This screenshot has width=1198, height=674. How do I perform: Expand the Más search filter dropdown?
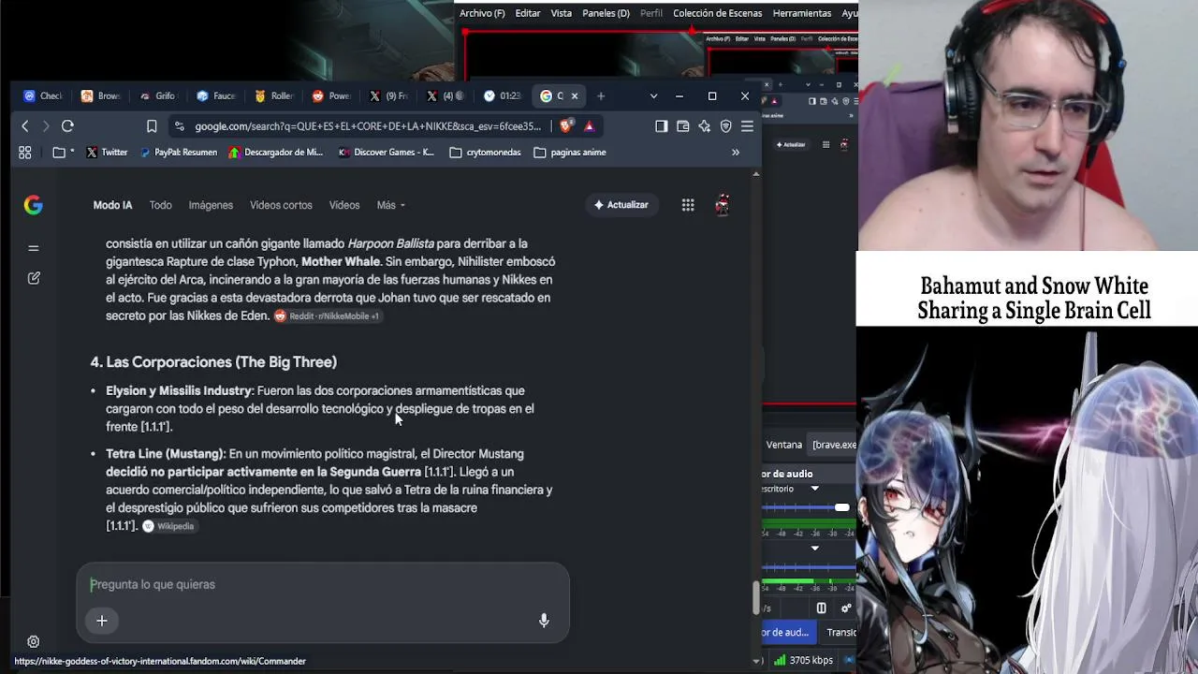pyautogui.click(x=390, y=205)
